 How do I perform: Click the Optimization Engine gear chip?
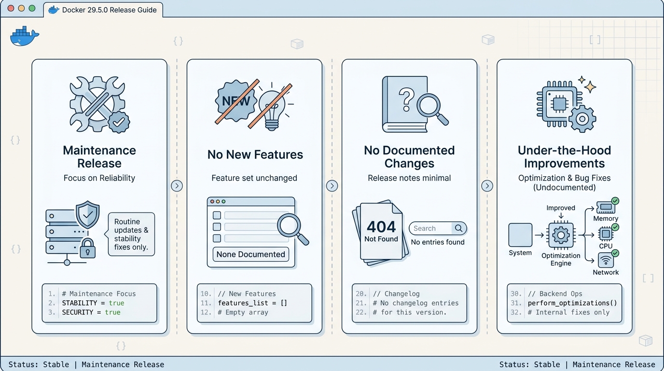tap(561, 236)
